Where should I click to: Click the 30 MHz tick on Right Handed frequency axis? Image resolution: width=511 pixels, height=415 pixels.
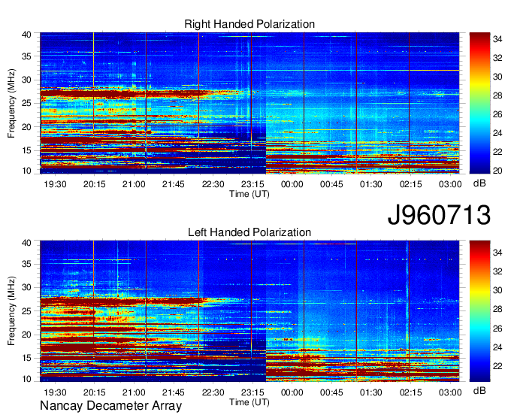26,80
